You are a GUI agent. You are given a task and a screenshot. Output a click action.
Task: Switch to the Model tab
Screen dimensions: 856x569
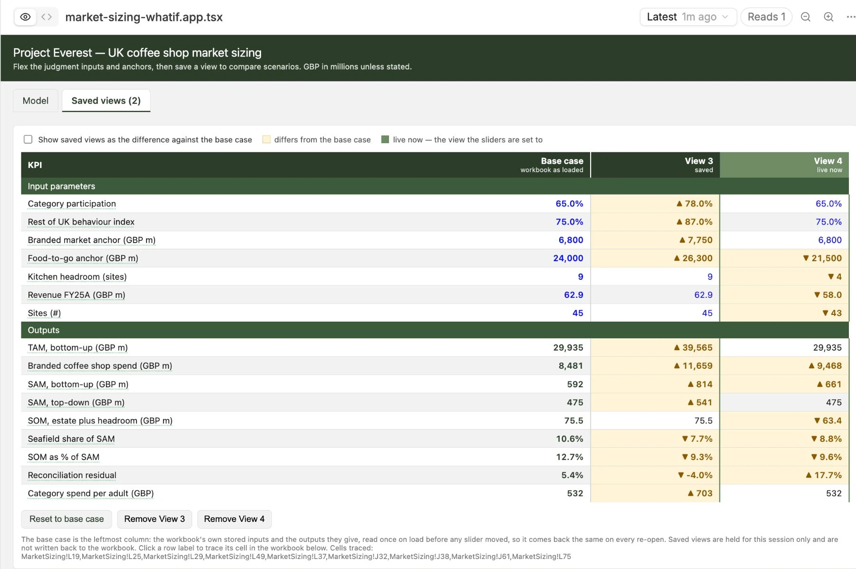click(x=36, y=100)
